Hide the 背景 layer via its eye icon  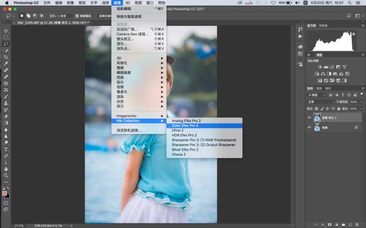[x=309, y=127]
